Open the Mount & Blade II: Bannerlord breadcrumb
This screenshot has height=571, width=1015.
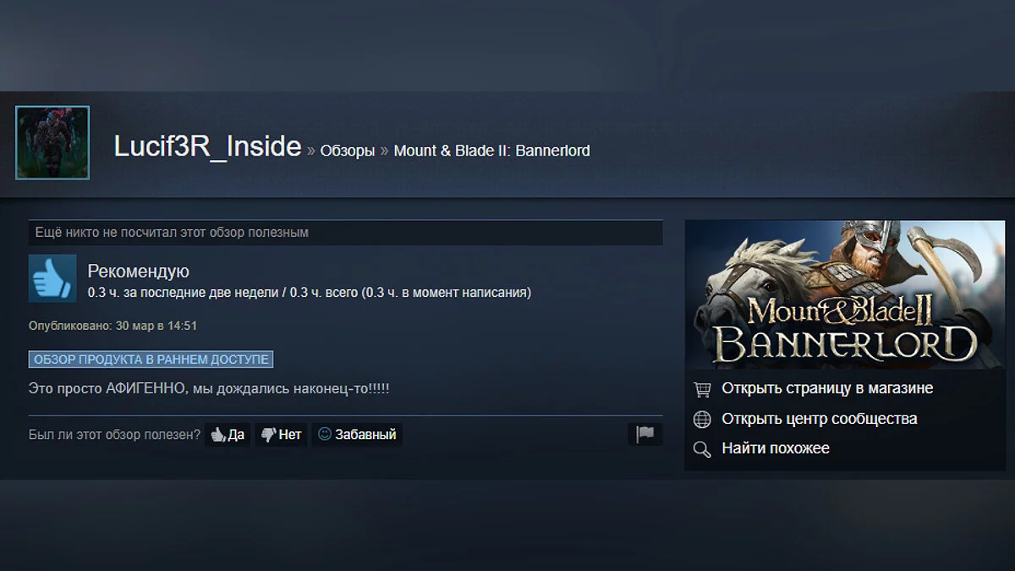pyautogui.click(x=492, y=151)
